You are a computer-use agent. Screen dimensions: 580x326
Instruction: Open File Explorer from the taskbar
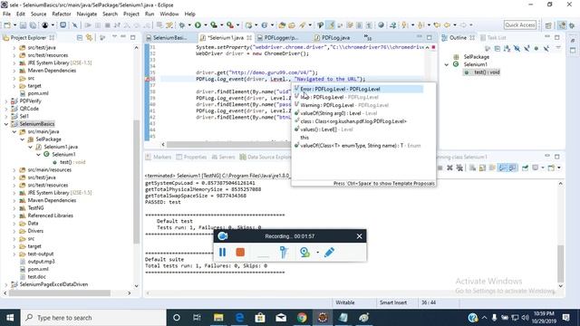point(218,318)
